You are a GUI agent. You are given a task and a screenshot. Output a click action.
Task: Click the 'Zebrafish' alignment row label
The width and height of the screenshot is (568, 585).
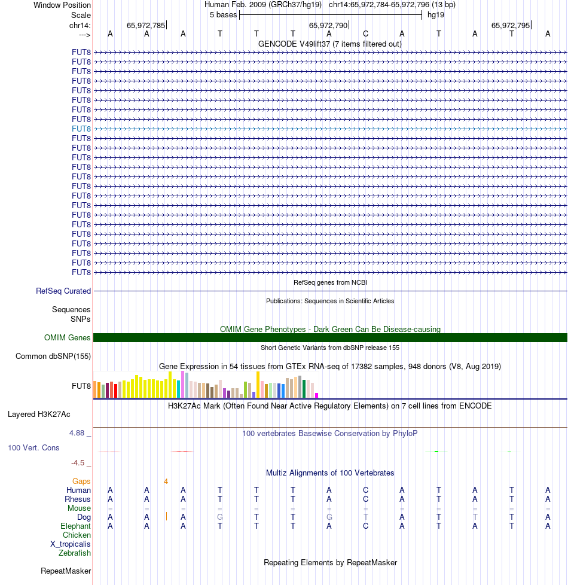75,553
